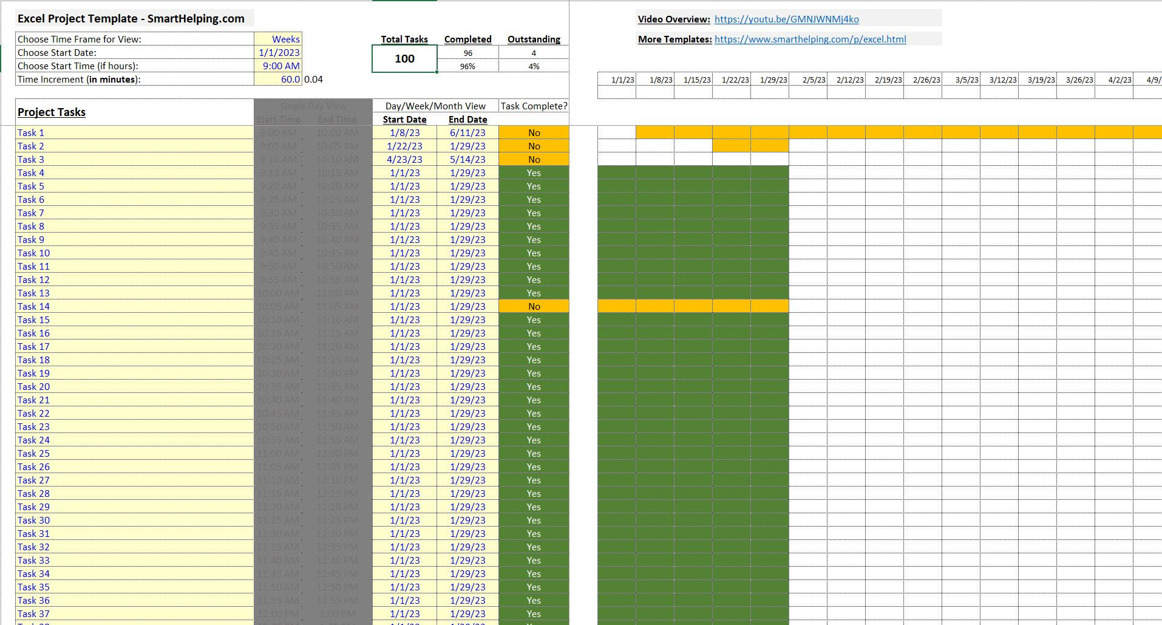Follow the More Templates hyperlink
This screenshot has height=625, width=1162.
[x=810, y=39]
